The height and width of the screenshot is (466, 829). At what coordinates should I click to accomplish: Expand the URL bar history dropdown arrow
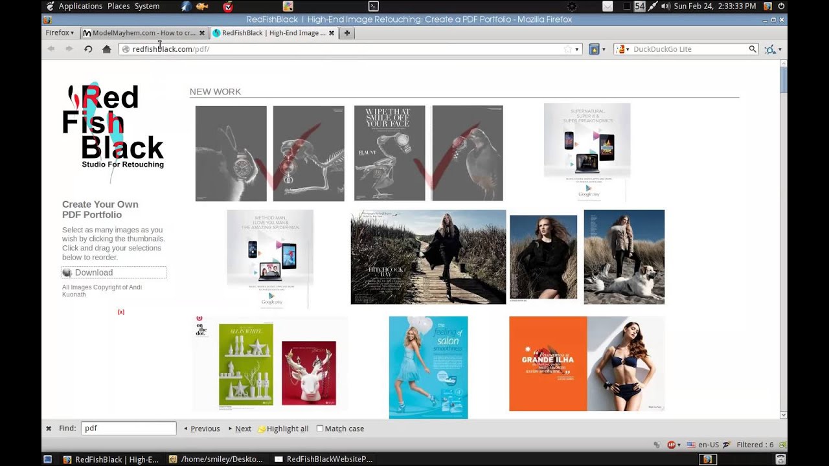click(576, 49)
